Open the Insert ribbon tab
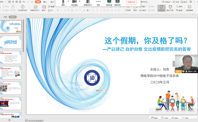Screen dimensions: 198x122 tap(45, 2)
